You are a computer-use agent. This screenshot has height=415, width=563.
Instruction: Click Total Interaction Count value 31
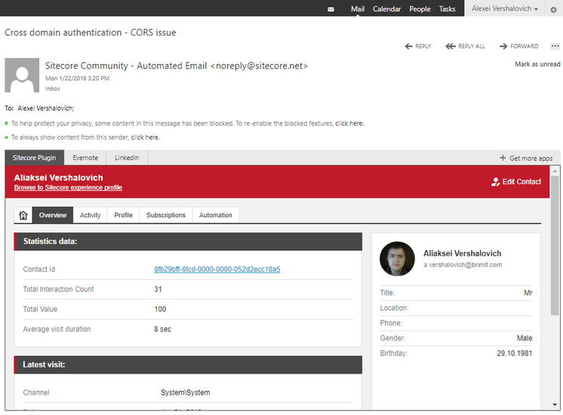point(158,289)
